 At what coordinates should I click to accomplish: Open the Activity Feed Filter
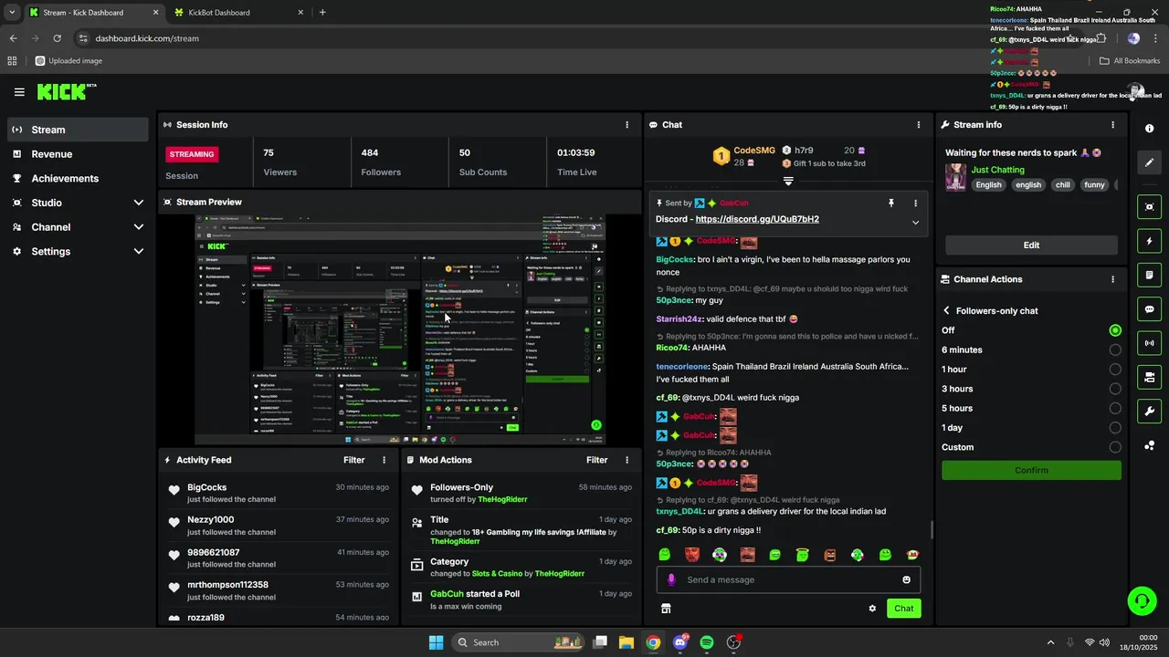pyautogui.click(x=353, y=460)
